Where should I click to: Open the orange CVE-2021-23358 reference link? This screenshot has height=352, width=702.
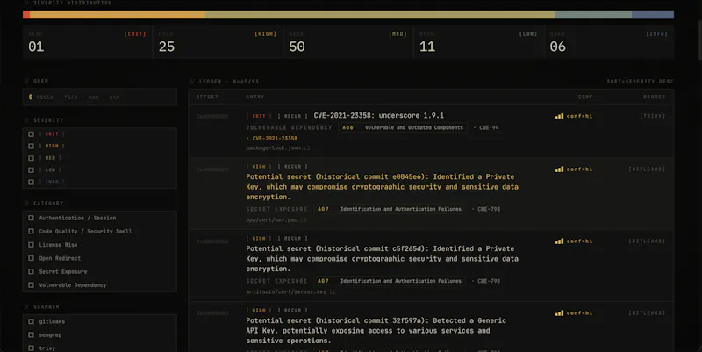point(275,139)
